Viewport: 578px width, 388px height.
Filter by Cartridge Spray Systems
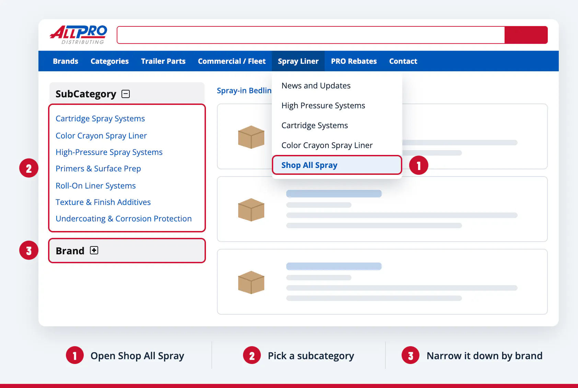[100, 119]
